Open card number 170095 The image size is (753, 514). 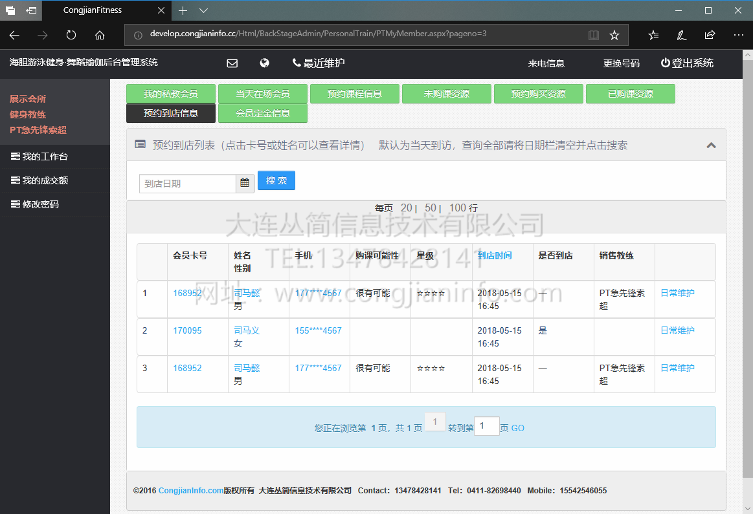click(x=187, y=330)
